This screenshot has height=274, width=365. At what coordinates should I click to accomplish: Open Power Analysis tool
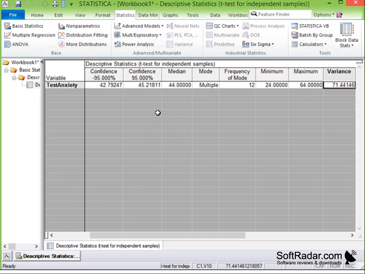click(x=134, y=44)
